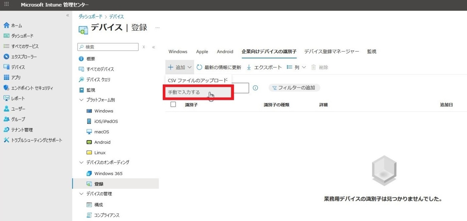Open more options ellipsis beside 登録 title
Screen dimensions: 467x221
[x=157, y=28]
